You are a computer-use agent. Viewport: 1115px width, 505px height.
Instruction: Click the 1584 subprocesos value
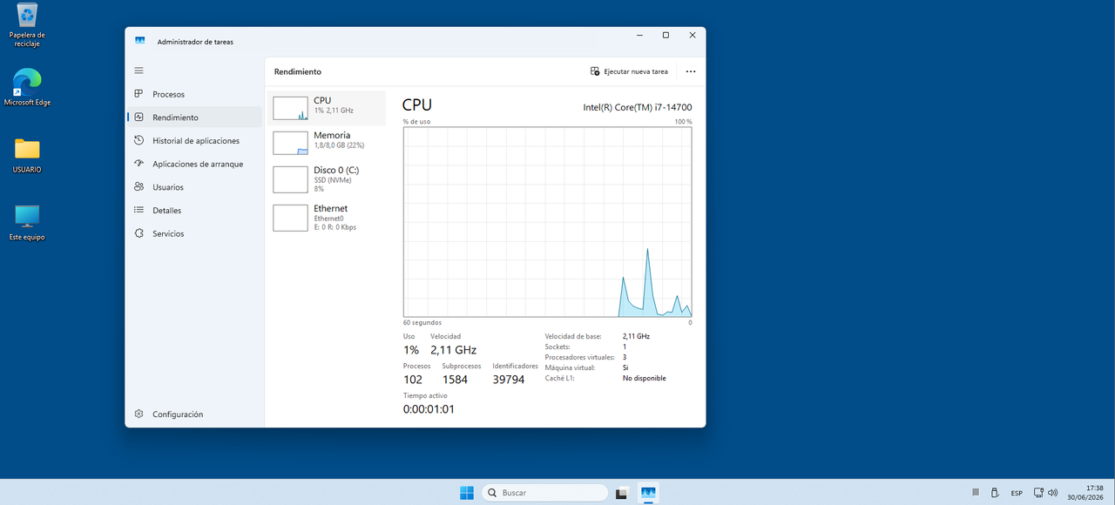click(455, 380)
